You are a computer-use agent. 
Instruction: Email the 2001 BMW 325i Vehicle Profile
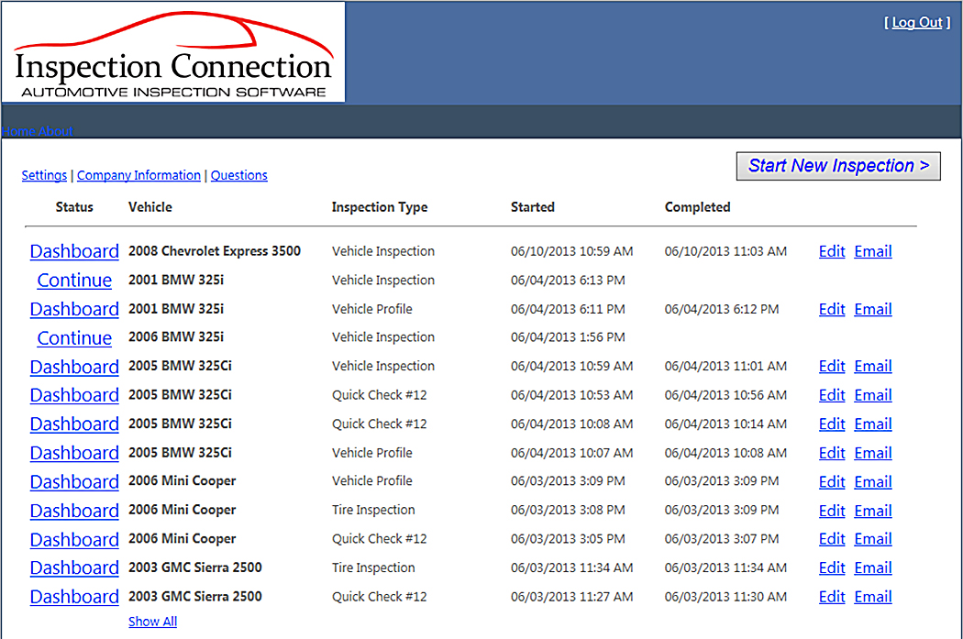(873, 309)
